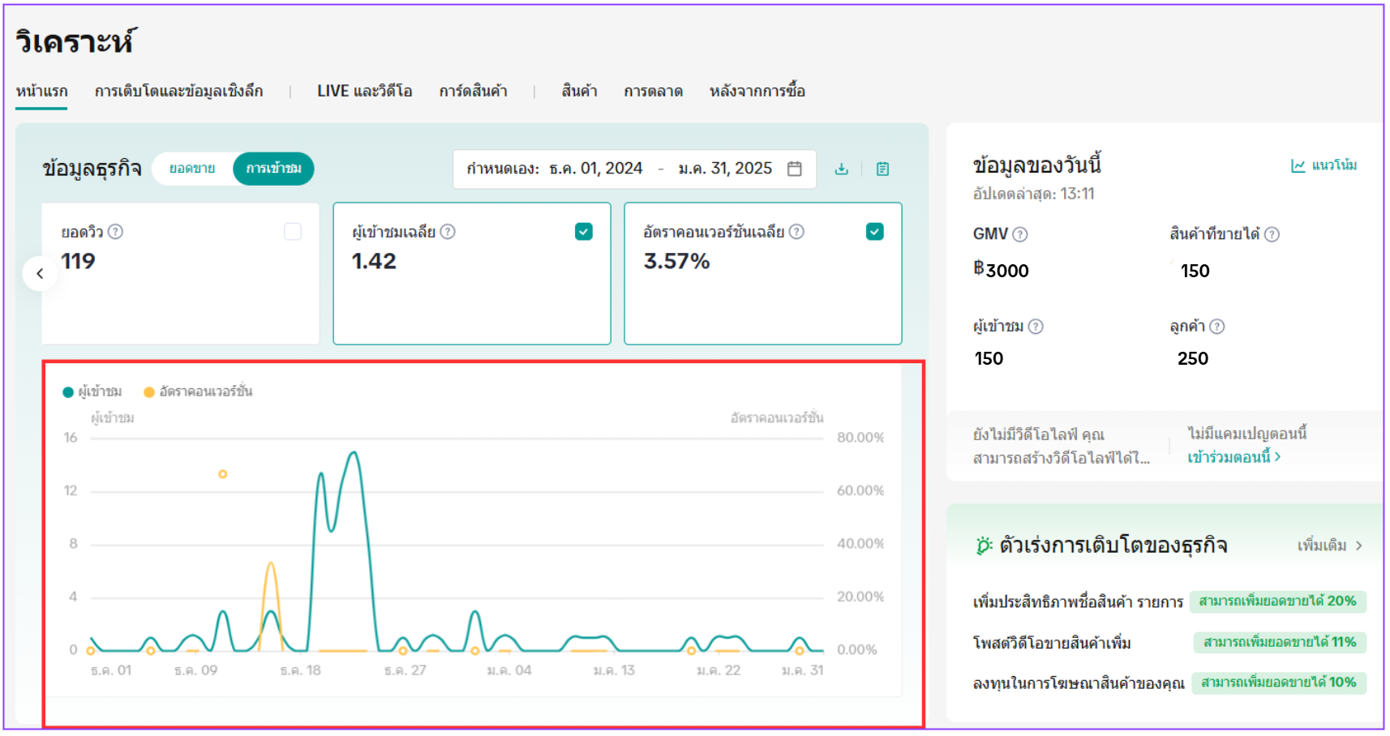This screenshot has width=1390, height=736.
Task: Click info icon next to สินค้าที่ขายได้
Action: tap(1272, 234)
